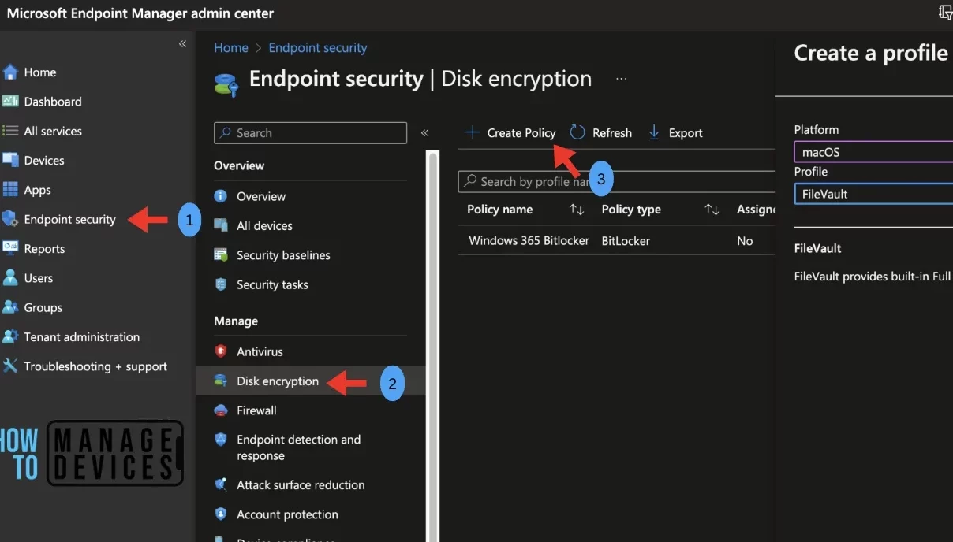Open Reports in the left navigation
Viewport: 953px width, 542px height.
tap(44, 248)
